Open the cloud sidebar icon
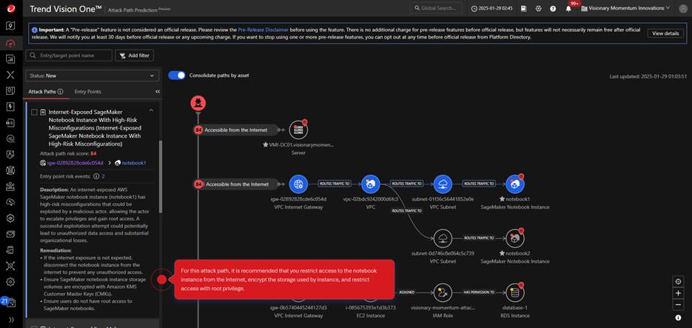692x328 pixels. pyautogui.click(x=10, y=202)
